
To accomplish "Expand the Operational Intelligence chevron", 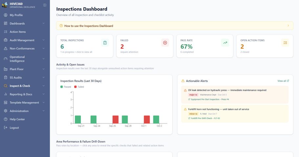I will [x=43, y=59].
